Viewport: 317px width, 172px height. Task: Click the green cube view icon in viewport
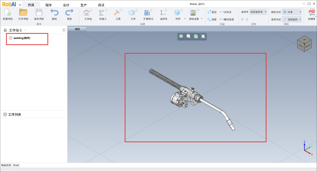181,36
